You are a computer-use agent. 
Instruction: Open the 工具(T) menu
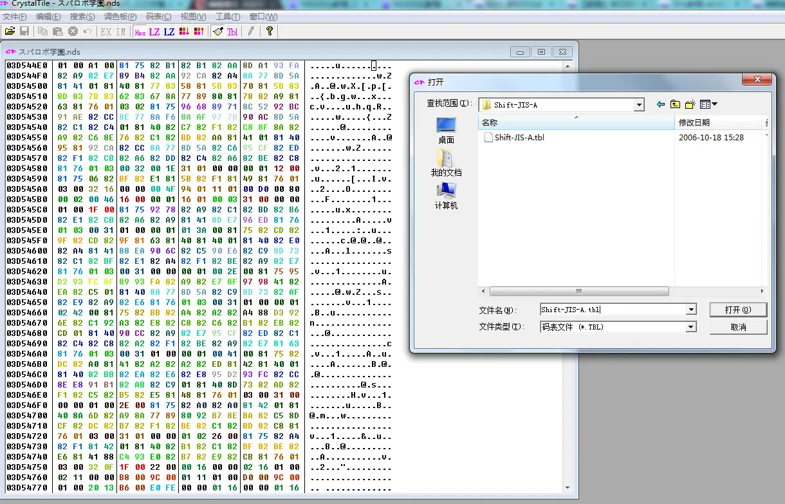tap(227, 17)
